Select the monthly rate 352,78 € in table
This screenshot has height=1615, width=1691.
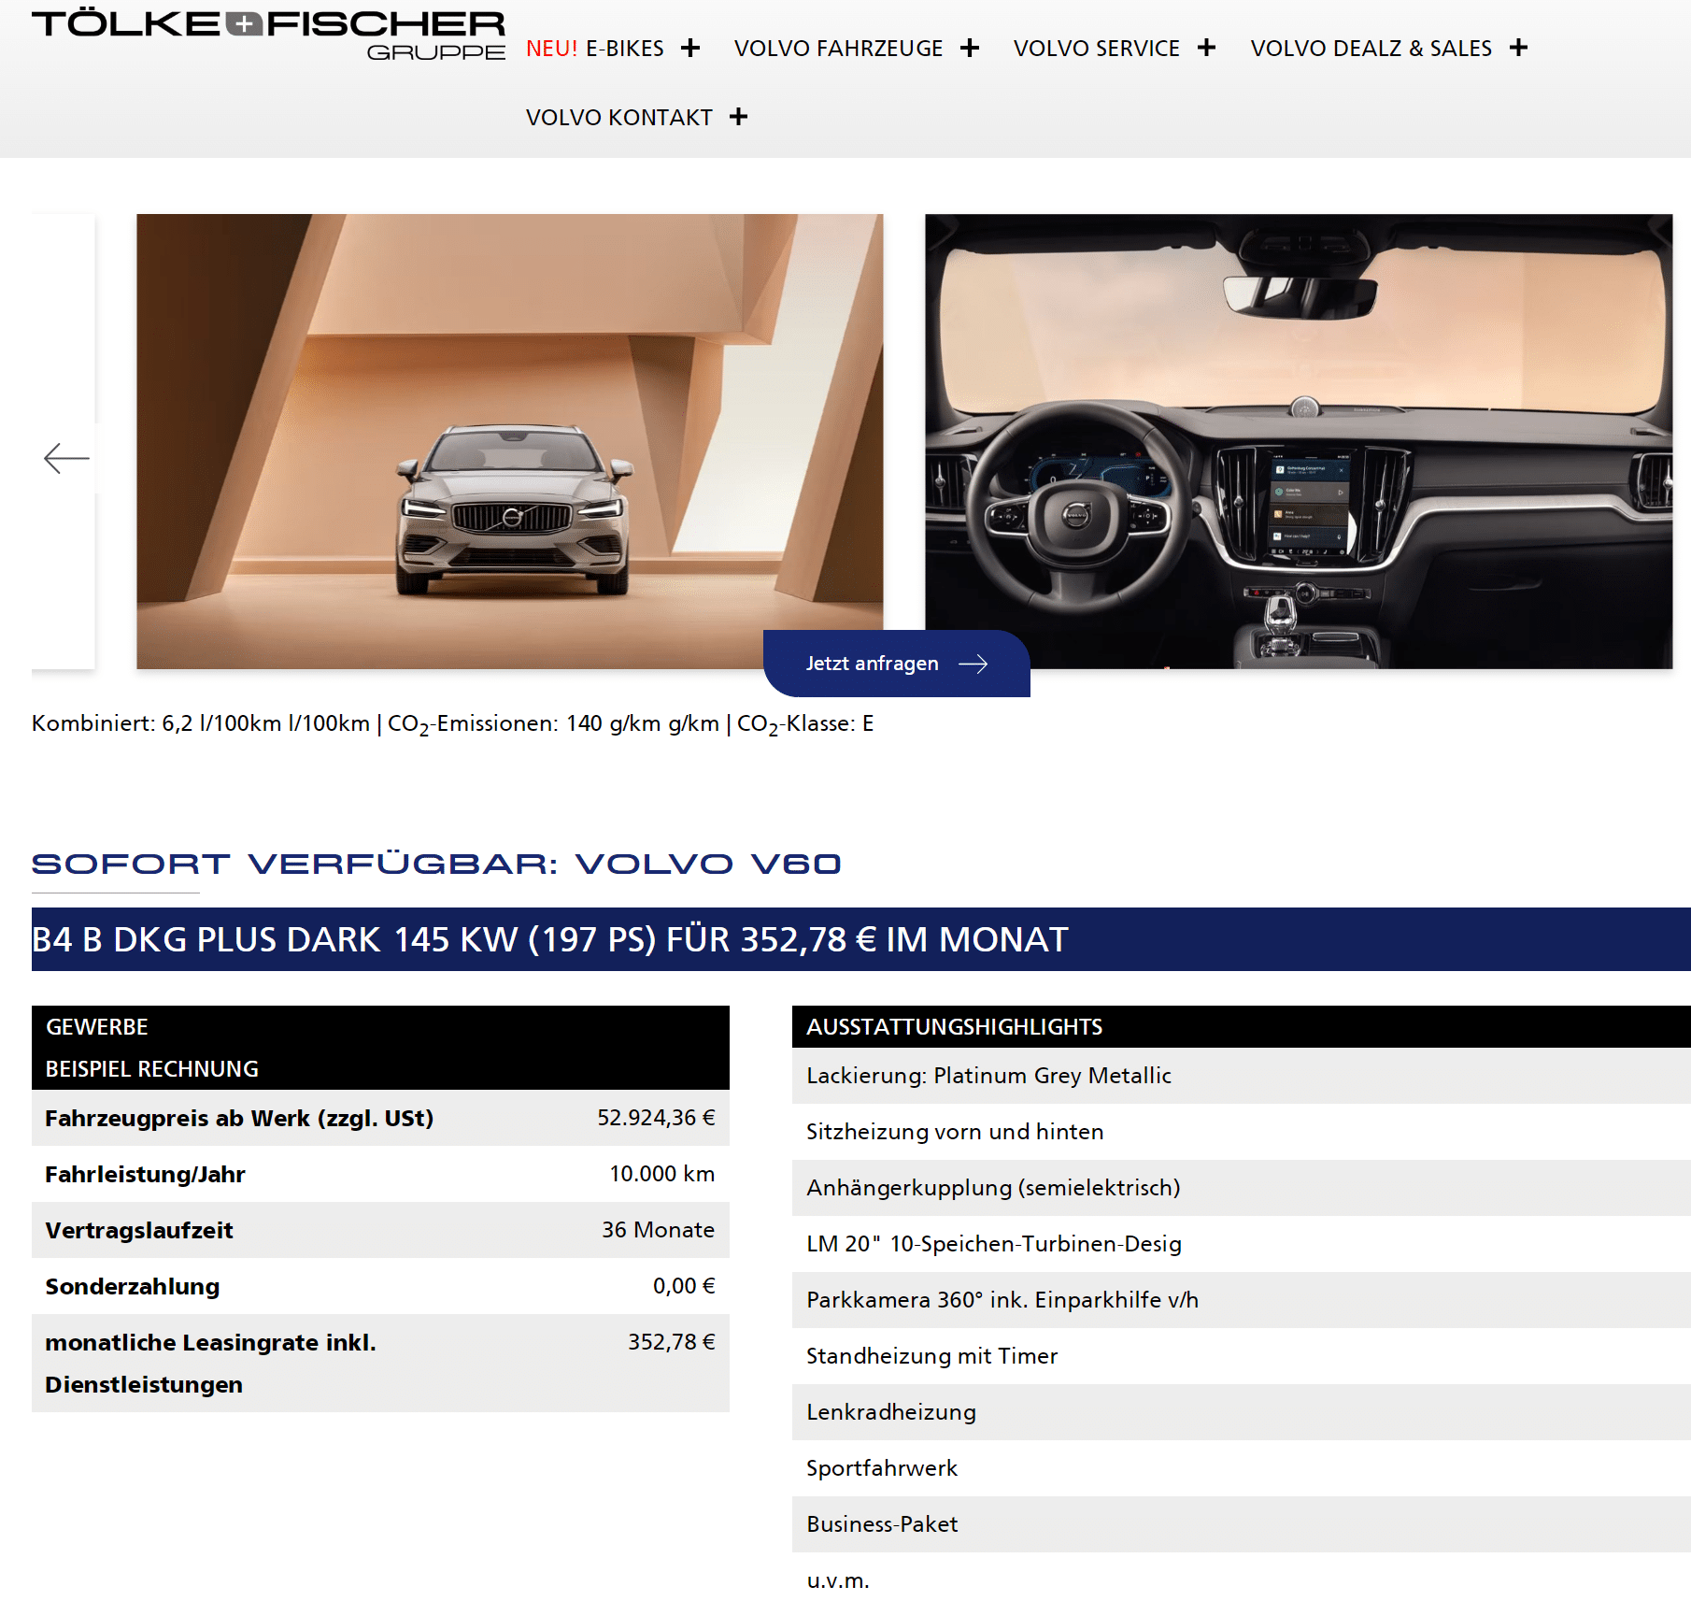click(672, 1342)
